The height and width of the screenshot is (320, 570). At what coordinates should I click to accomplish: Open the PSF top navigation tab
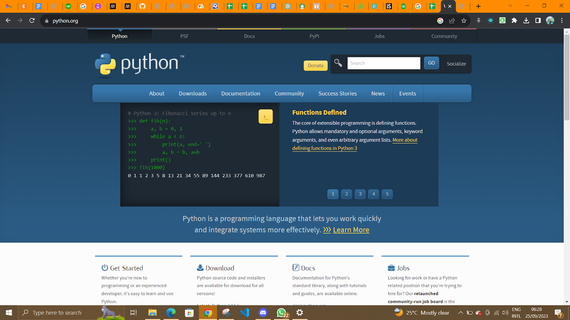[185, 36]
